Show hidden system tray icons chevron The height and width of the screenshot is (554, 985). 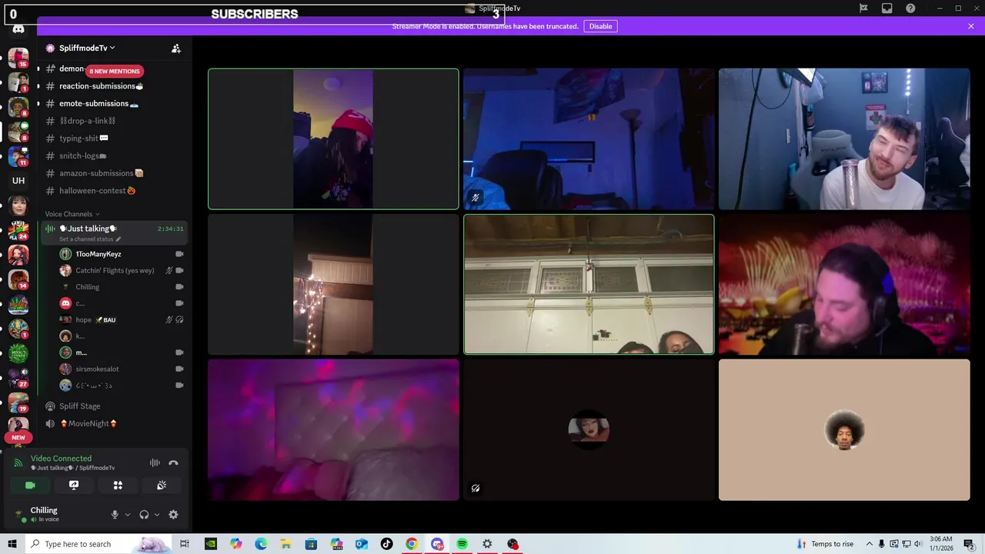[870, 544]
